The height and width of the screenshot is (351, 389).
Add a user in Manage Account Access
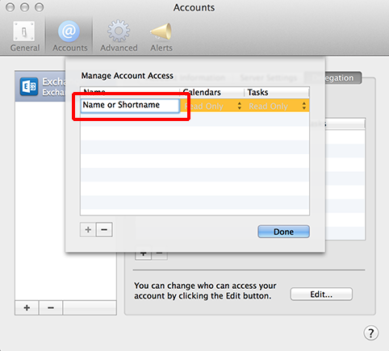[x=88, y=230]
